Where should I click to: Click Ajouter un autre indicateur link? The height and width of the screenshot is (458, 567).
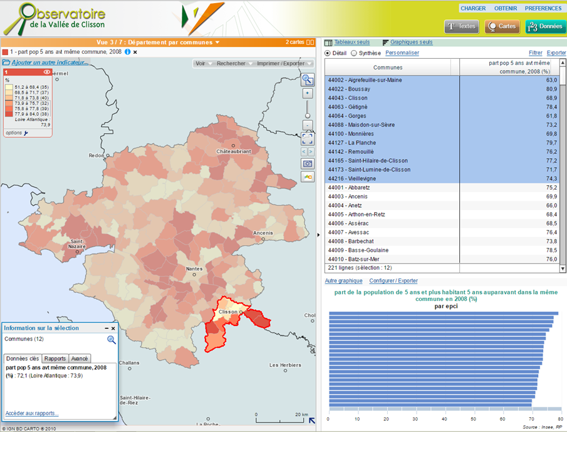tap(50, 63)
